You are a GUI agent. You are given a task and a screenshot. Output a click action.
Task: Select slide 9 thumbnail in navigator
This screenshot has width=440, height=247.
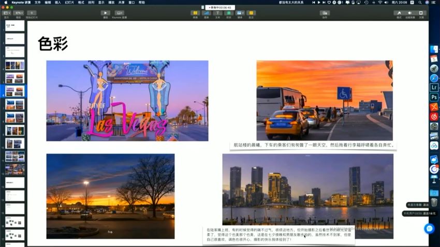pyautogui.click(x=15, y=131)
